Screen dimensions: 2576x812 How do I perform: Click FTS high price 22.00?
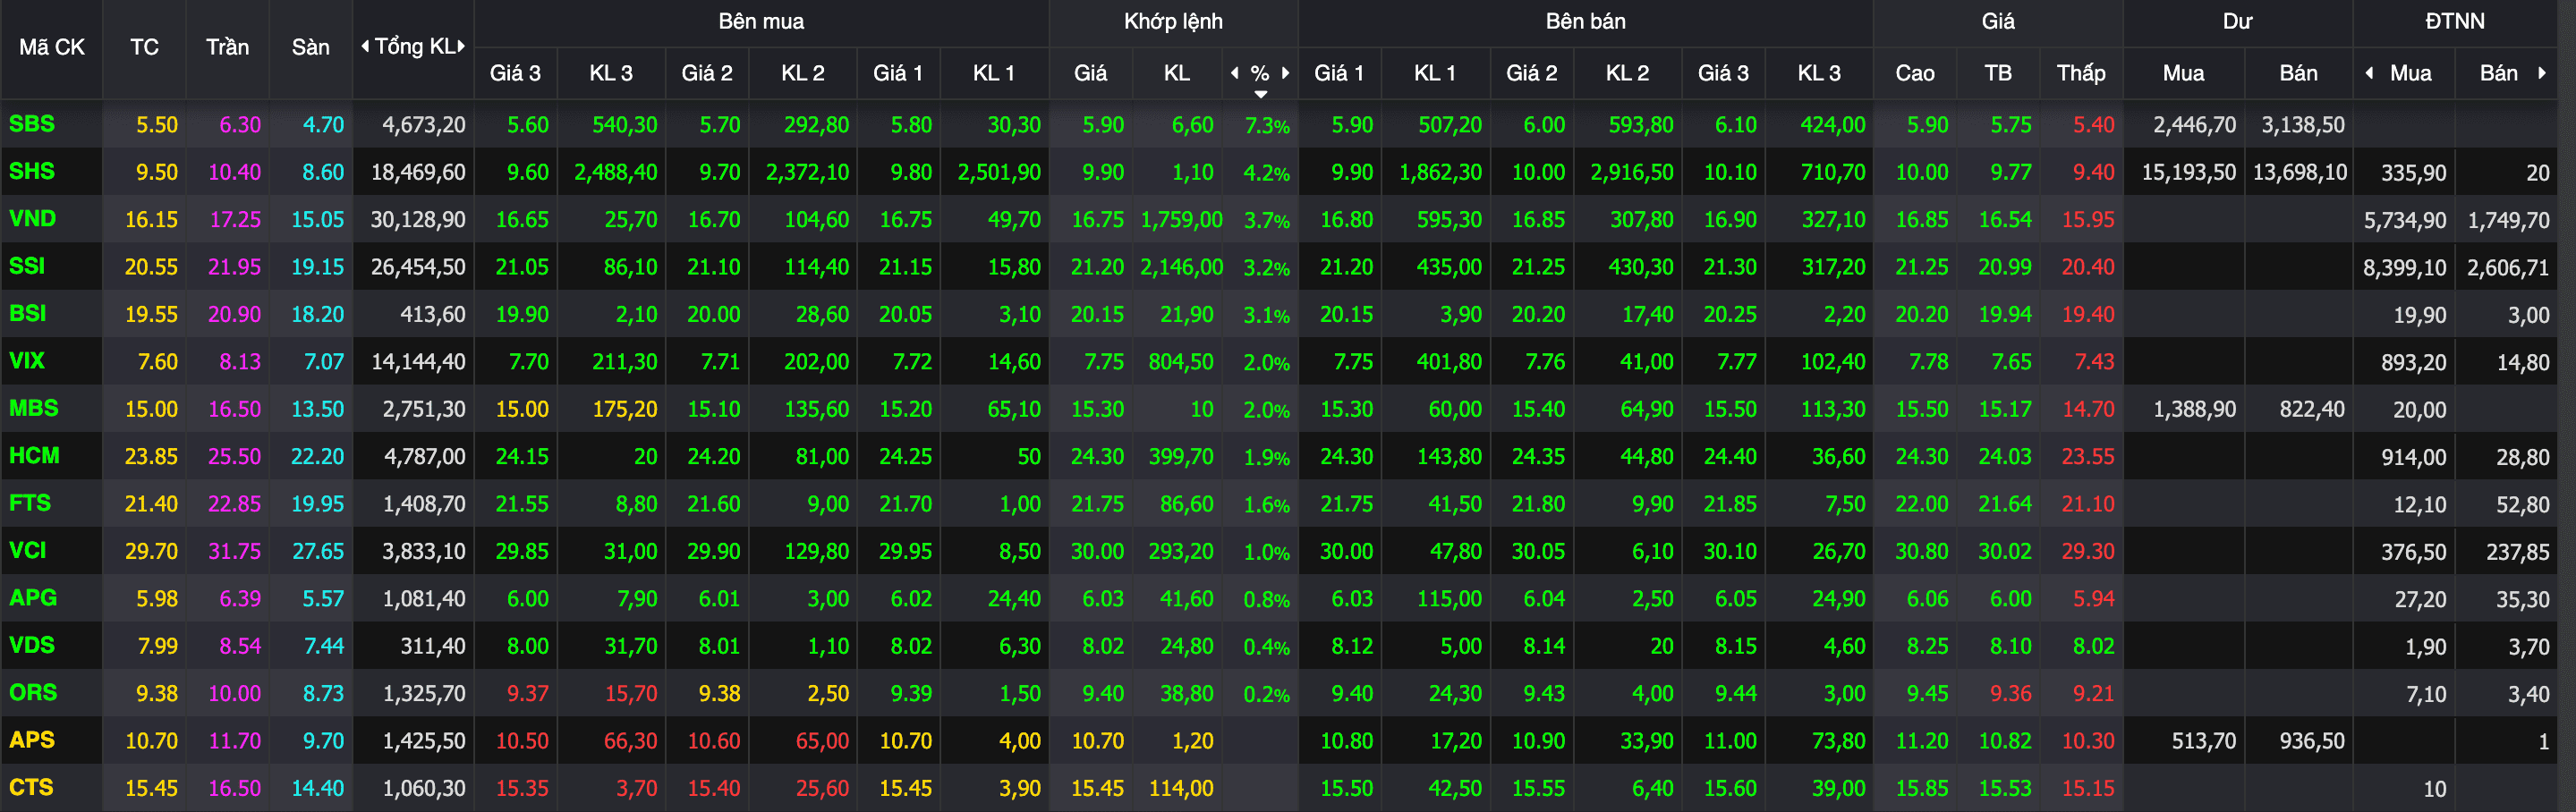pyautogui.click(x=1922, y=504)
